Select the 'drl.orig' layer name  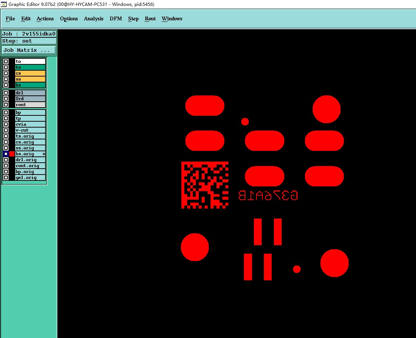click(30, 160)
